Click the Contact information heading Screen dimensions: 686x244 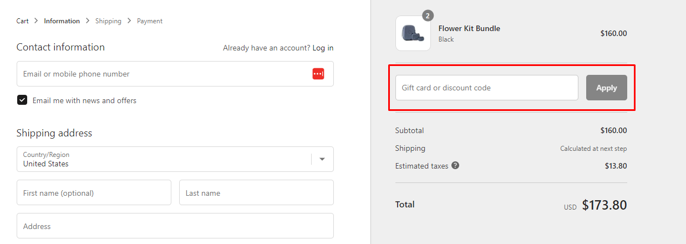pyautogui.click(x=60, y=47)
